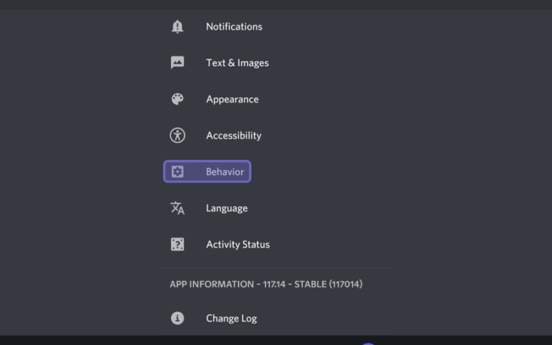Click the Change Log info icon

coord(177,318)
